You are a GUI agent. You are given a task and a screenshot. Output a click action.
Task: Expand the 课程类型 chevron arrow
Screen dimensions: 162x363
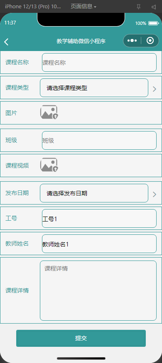pyautogui.click(x=155, y=89)
